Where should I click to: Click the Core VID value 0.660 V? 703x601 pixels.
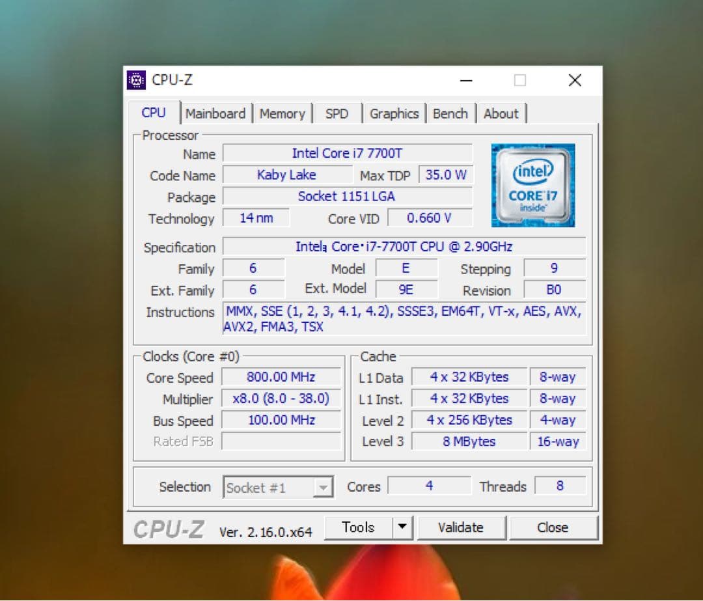(x=430, y=218)
